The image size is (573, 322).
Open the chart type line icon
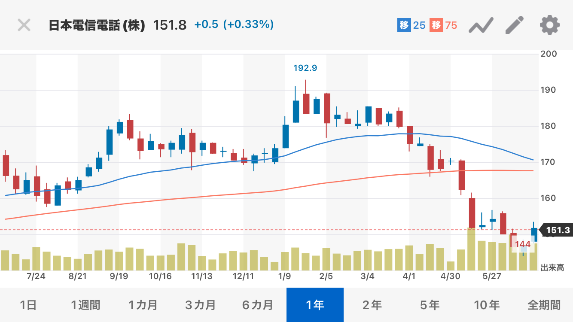[481, 26]
